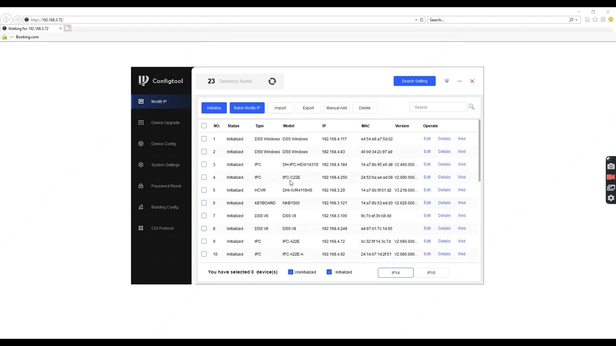The height and width of the screenshot is (346, 616).
Task: Click the Modify IP sidebar icon
Action: [141, 101]
